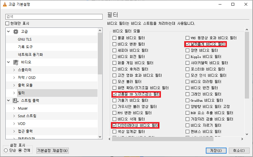Click the 취소(C) cancel button
Viewport: 253px width, 157px height.
[239, 151]
